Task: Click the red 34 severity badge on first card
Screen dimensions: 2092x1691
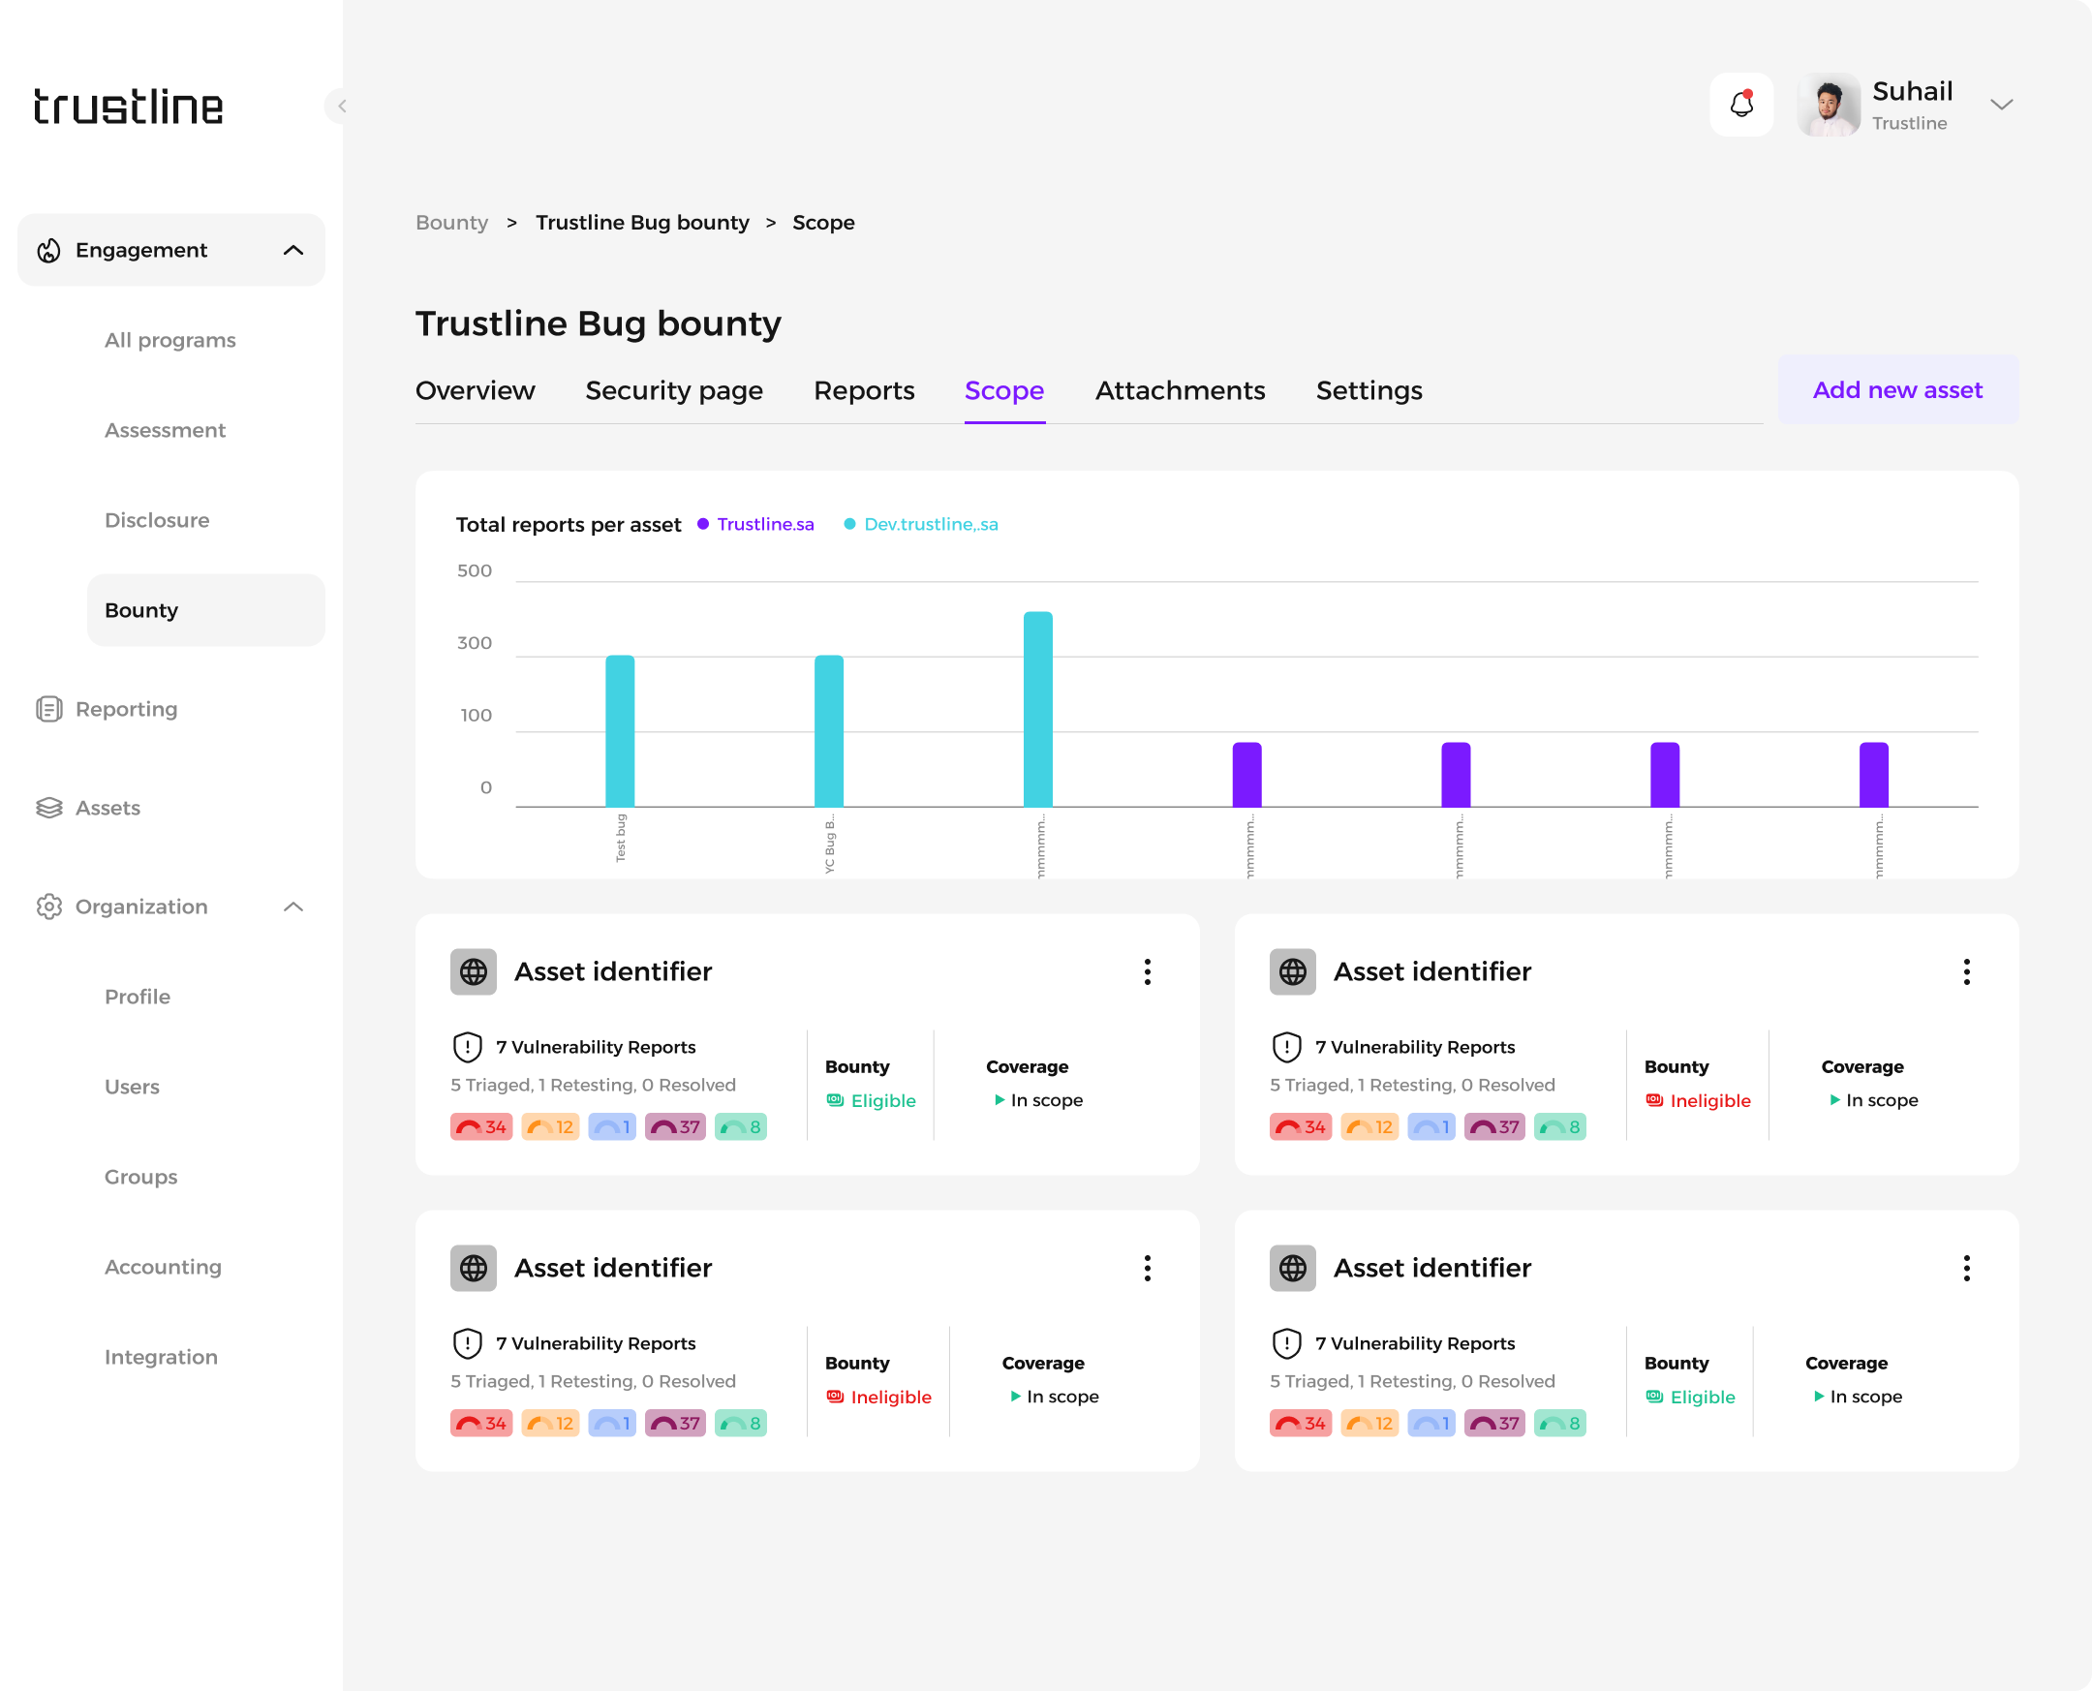Action: pos(481,1127)
